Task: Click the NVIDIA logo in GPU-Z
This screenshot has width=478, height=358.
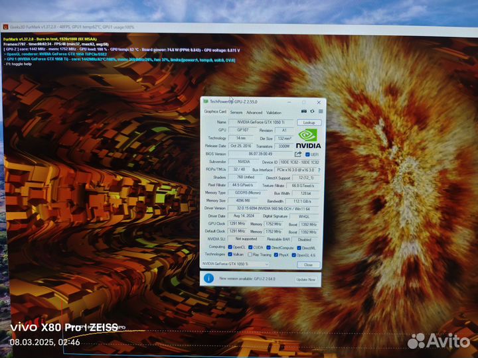Action: 308,139
